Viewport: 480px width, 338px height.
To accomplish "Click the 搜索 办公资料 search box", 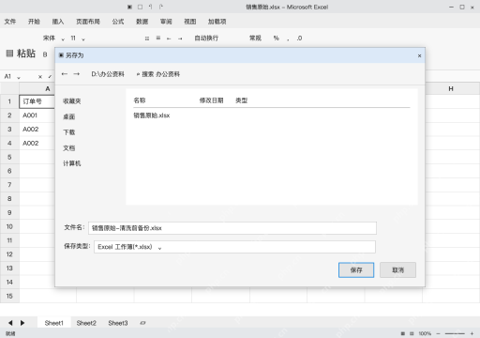I will click(158, 74).
